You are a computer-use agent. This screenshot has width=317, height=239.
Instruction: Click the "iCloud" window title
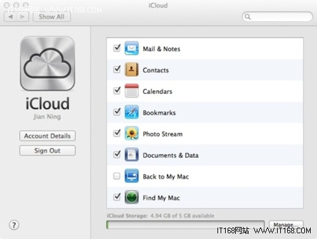[x=158, y=5]
